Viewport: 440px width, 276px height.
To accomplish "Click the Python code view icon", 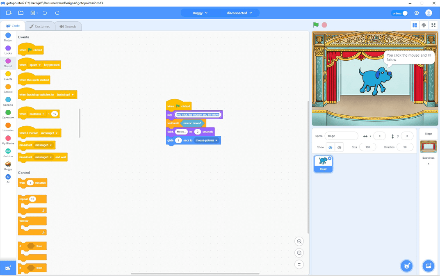I will 424,25.
